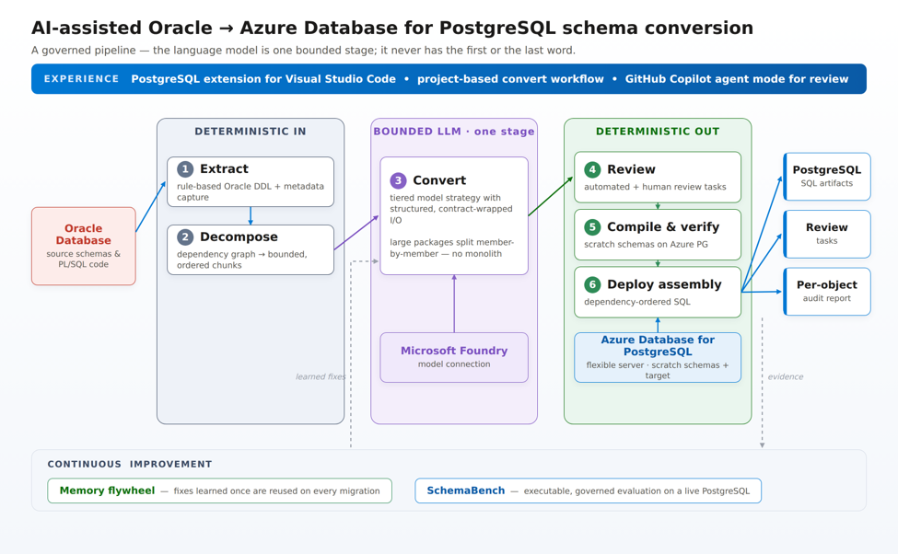Click the EXPERIENCE label in the blue banner
This screenshot has height=554, width=898.
81,79
